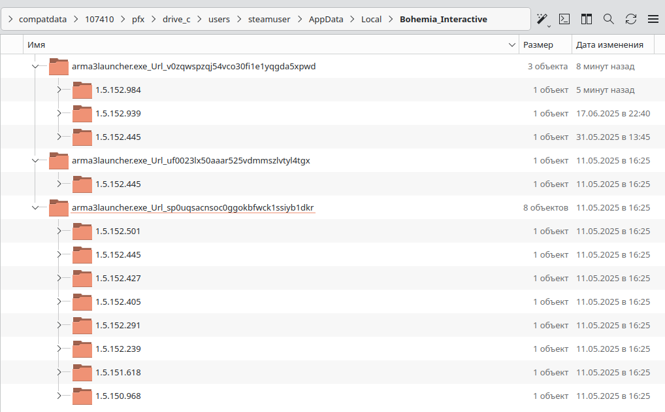
Task: Click folder icon beside 1.5.152.984
Action: 82,90
